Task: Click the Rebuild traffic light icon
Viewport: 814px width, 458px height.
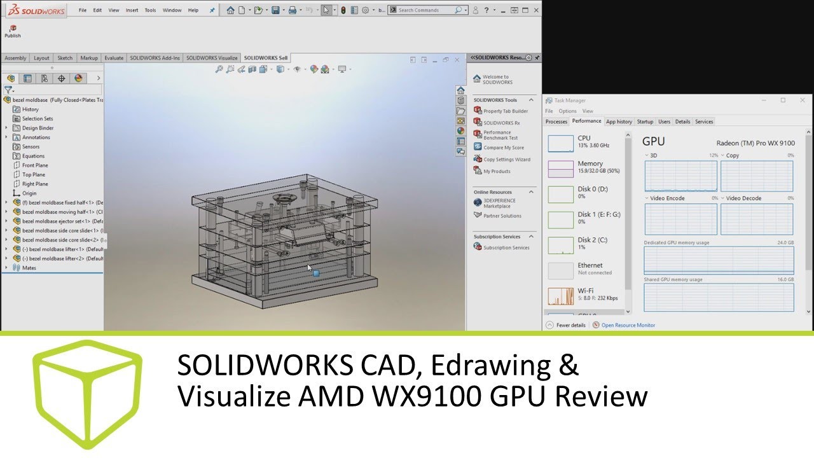Action: pyautogui.click(x=343, y=10)
